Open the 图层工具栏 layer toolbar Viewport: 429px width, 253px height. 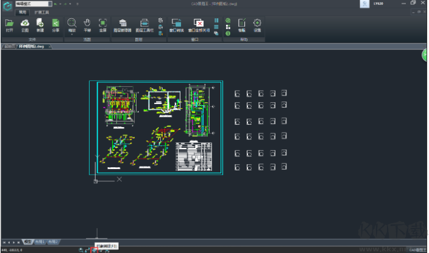pyautogui.click(x=145, y=24)
